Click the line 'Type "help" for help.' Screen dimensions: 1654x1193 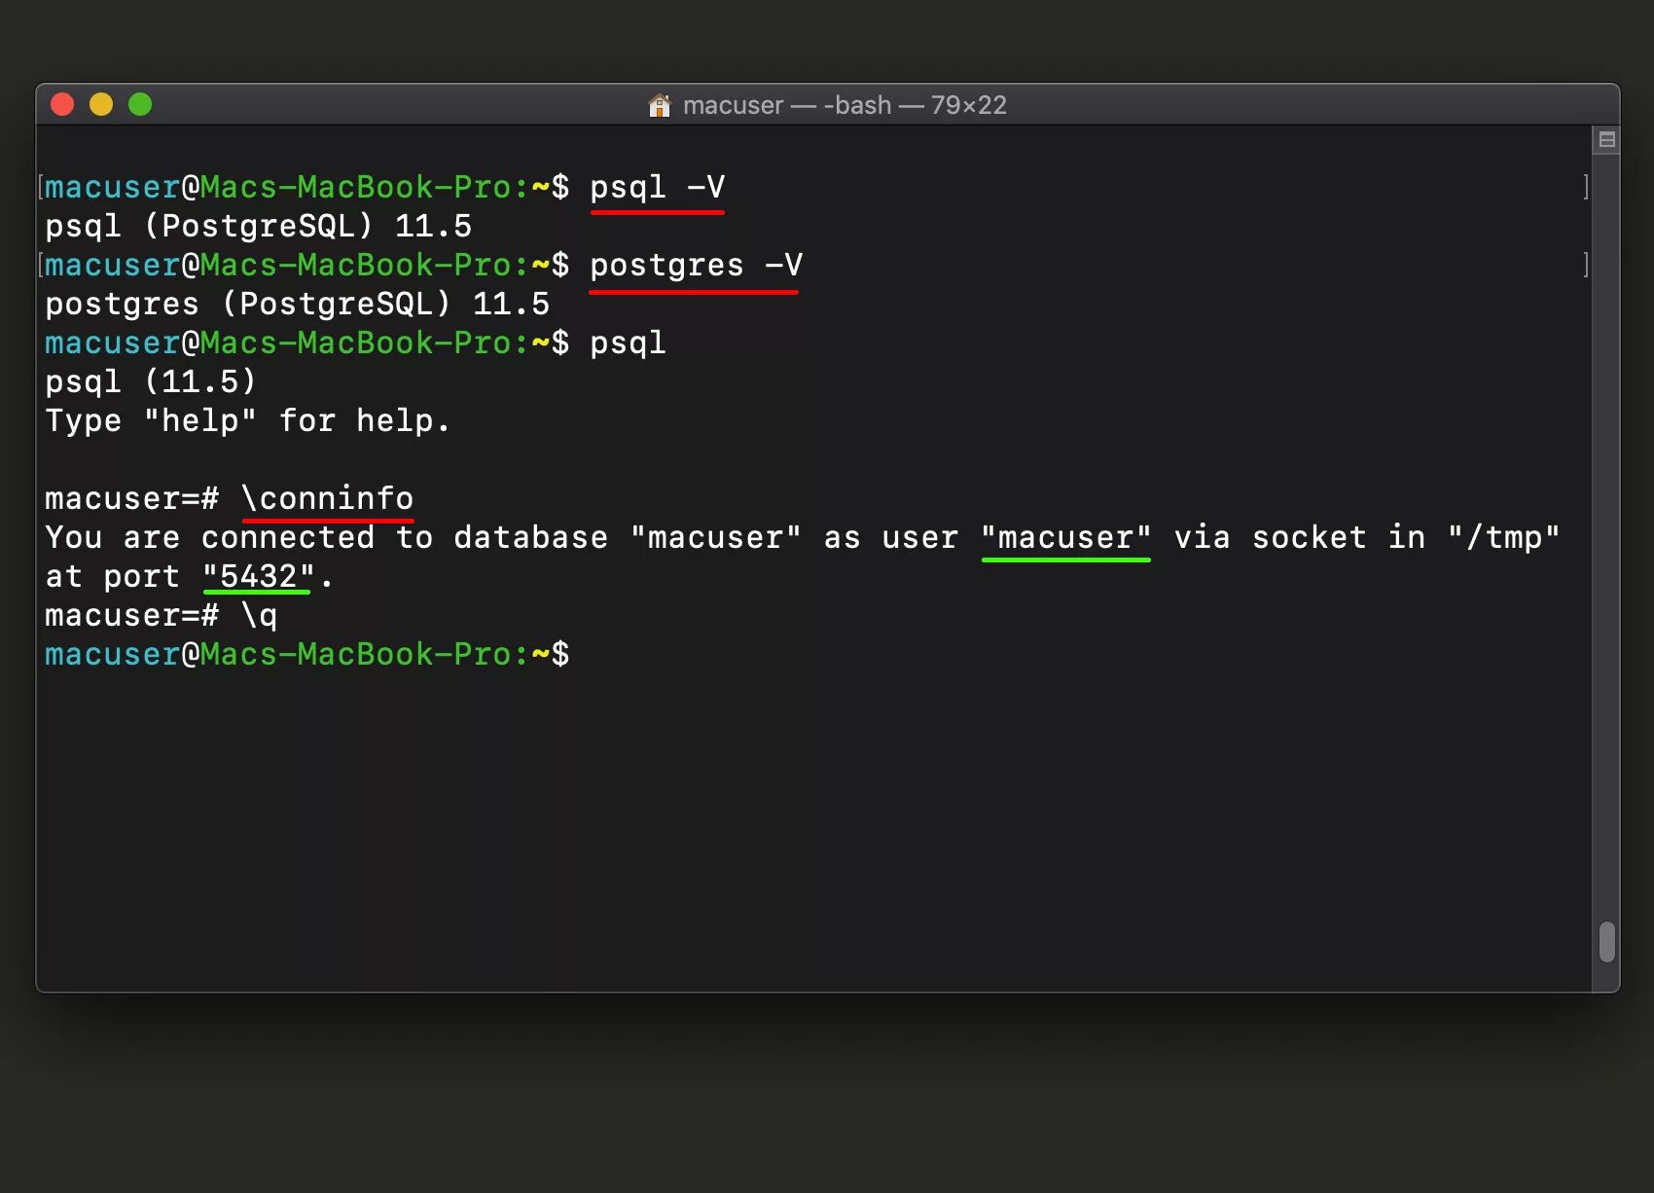coord(248,420)
